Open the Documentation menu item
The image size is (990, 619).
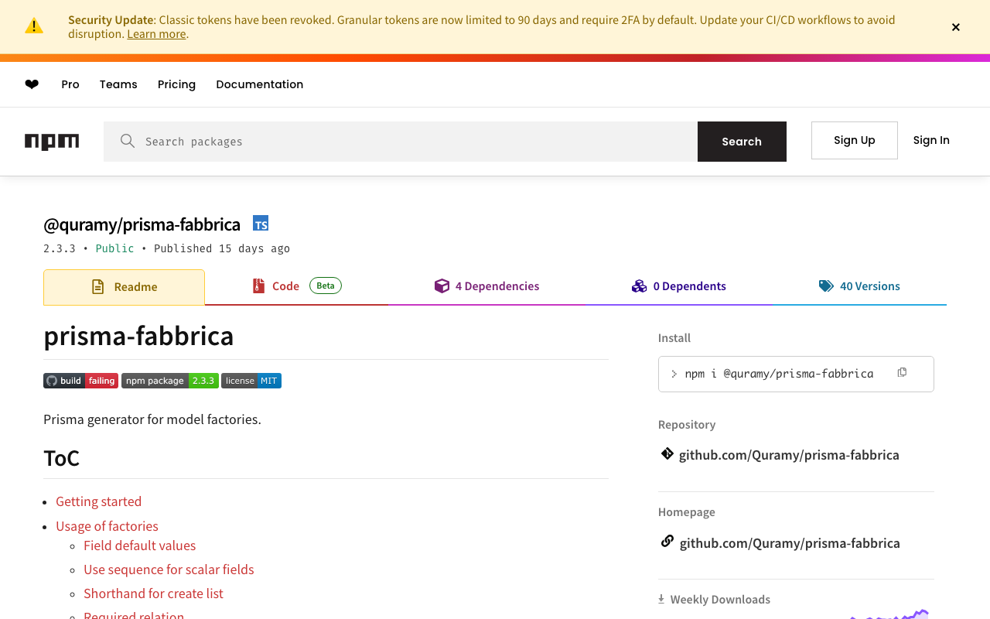[x=260, y=84]
